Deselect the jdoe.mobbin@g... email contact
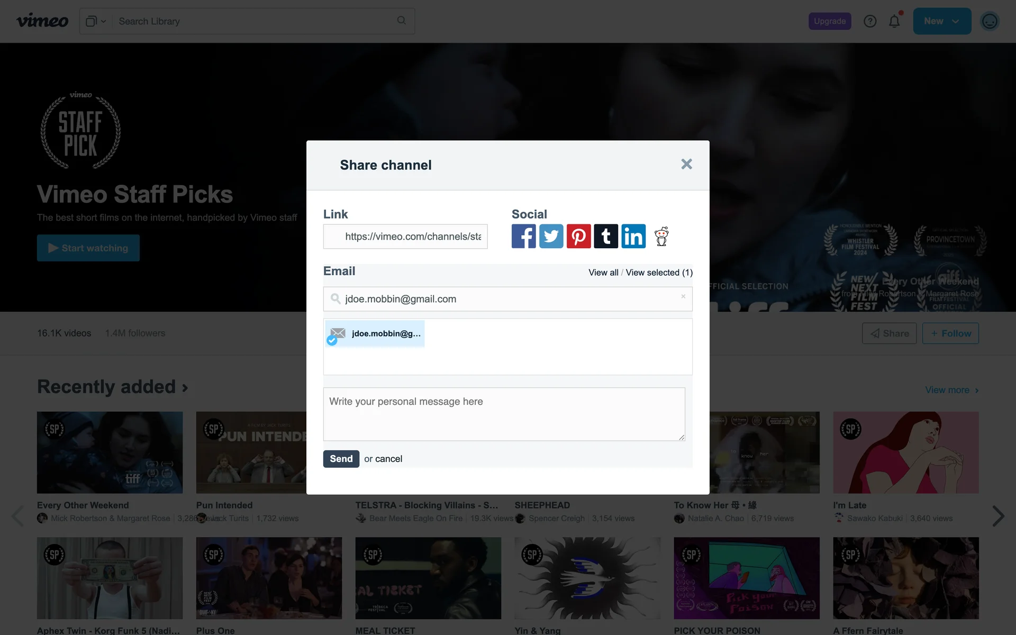 [x=375, y=334]
